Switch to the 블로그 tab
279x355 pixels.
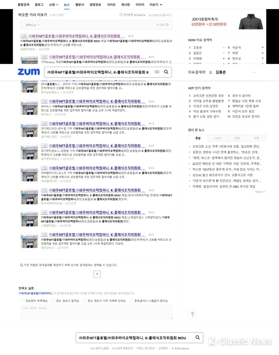(x=39, y=5)
